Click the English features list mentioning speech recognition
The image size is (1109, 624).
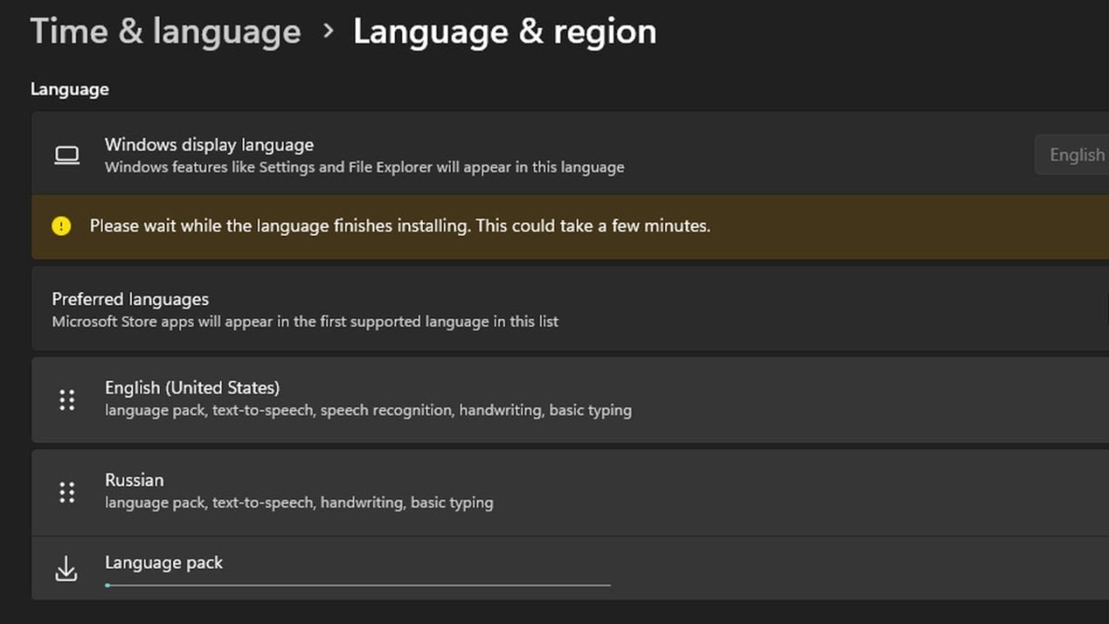(368, 410)
